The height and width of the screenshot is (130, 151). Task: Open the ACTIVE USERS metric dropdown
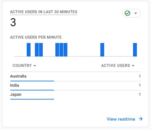(118, 65)
